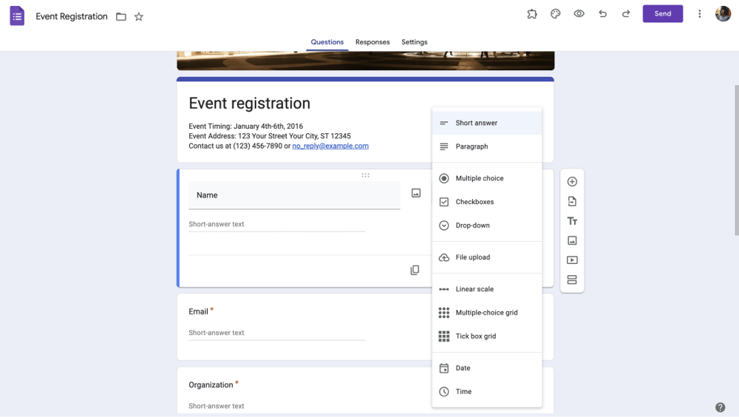Screen dimensions: 739x417
Task: Add a section from the sidebar
Action: click(x=572, y=280)
